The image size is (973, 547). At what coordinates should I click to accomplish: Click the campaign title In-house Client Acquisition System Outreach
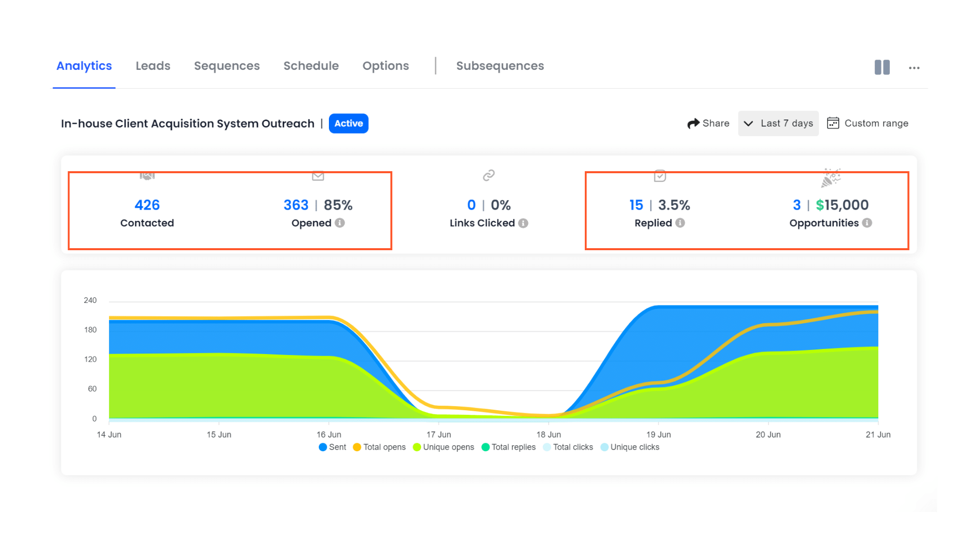coord(188,124)
